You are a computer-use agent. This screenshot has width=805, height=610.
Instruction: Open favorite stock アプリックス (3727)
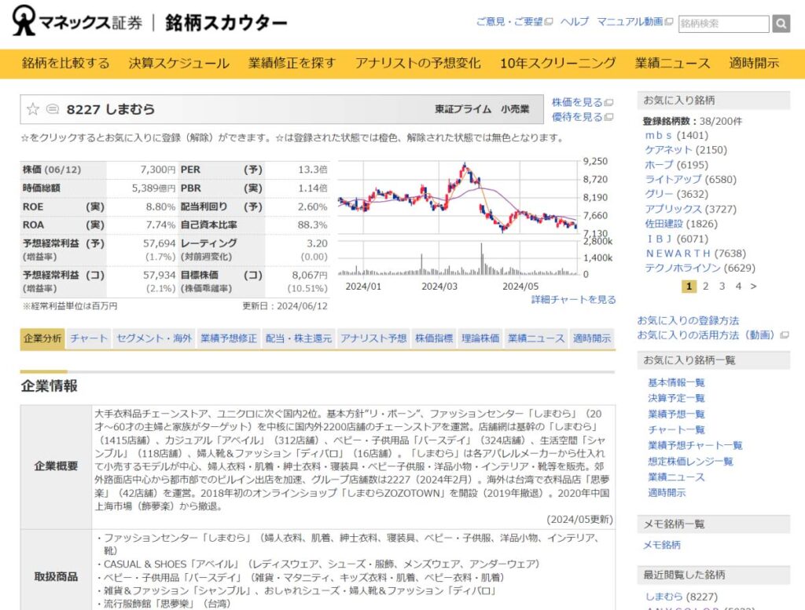pyautogui.click(x=690, y=209)
